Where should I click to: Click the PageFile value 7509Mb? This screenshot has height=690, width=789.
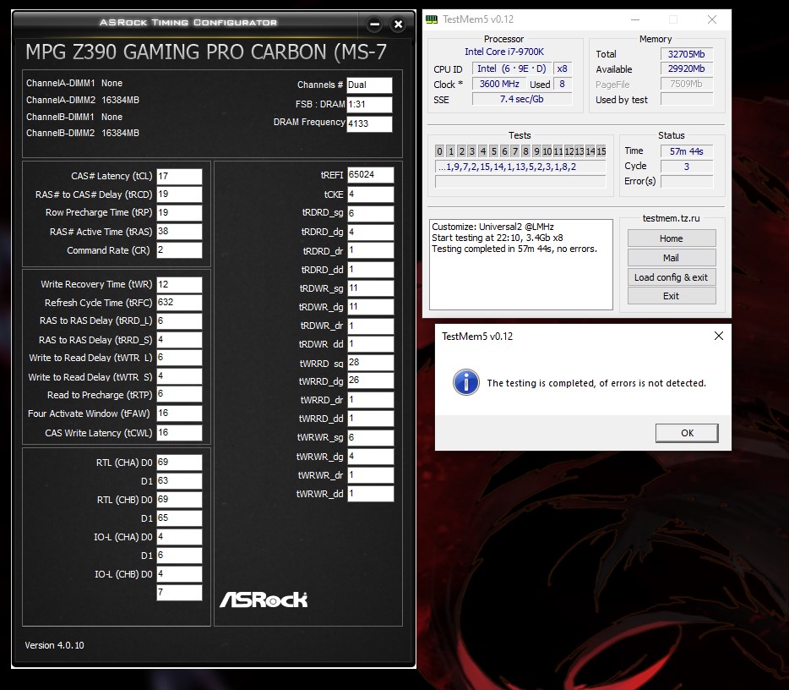tap(687, 84)
